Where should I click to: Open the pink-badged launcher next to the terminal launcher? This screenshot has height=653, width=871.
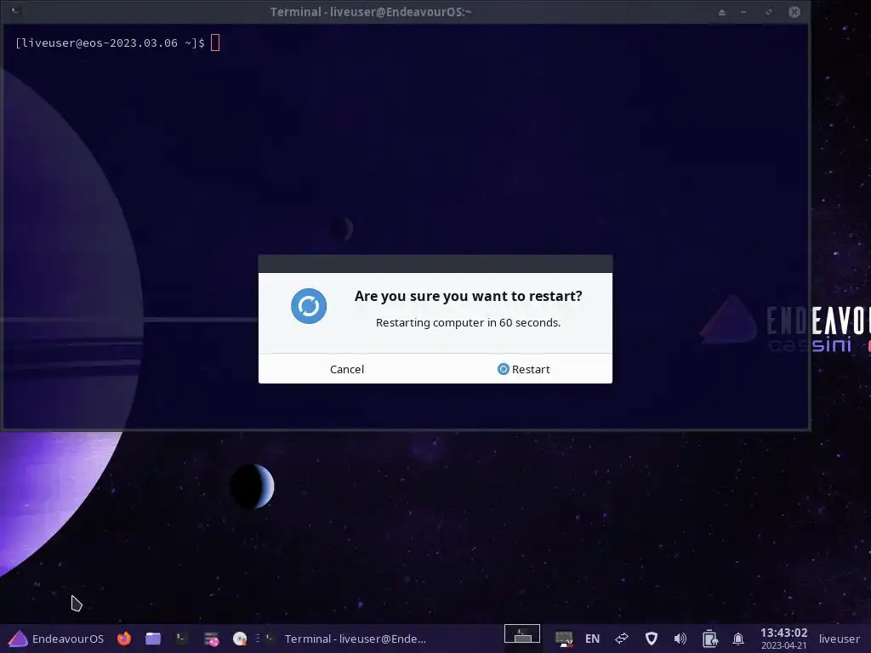[x=211, y=639]
